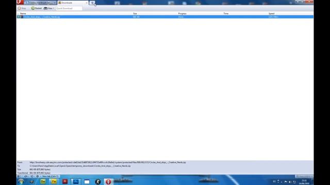Screen dimensions: 330x185
Task: Open Fireworks from the taskbar
Action: coord(54,181)
